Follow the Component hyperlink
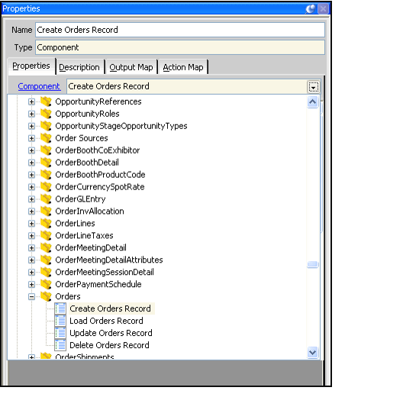403x397 pixels. 39,86
